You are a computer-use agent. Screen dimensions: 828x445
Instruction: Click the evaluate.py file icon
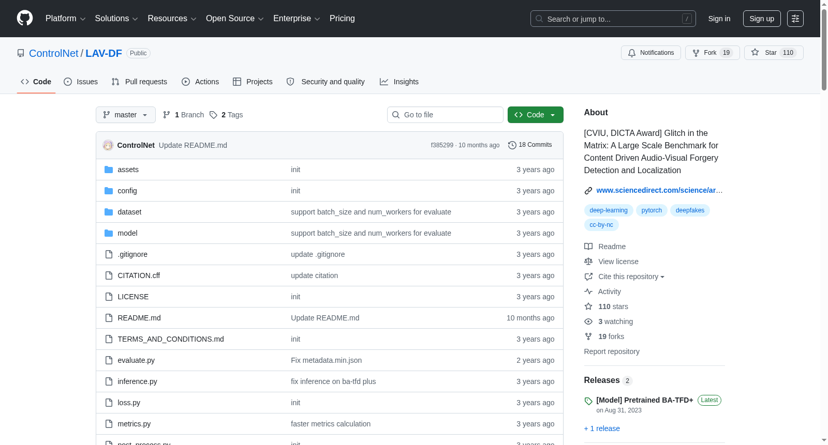coord(109,360)
